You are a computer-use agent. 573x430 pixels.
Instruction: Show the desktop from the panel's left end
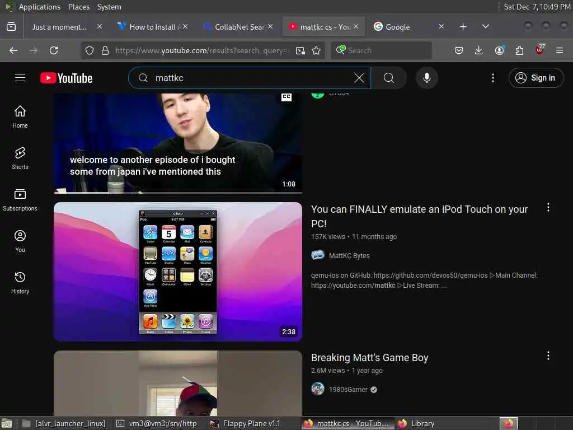point(7,423)
